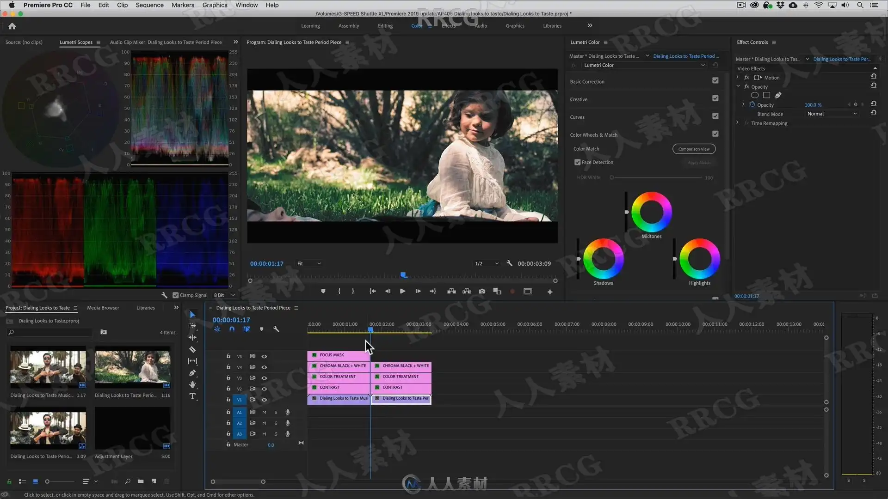
Task: Select the Type tool
Action: pyautogui.click(x=192, y=396)
